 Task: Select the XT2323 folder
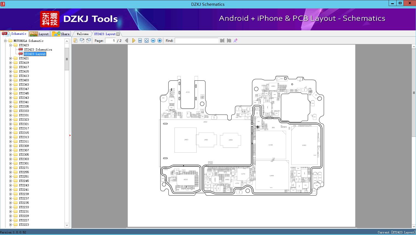[24, 120]
